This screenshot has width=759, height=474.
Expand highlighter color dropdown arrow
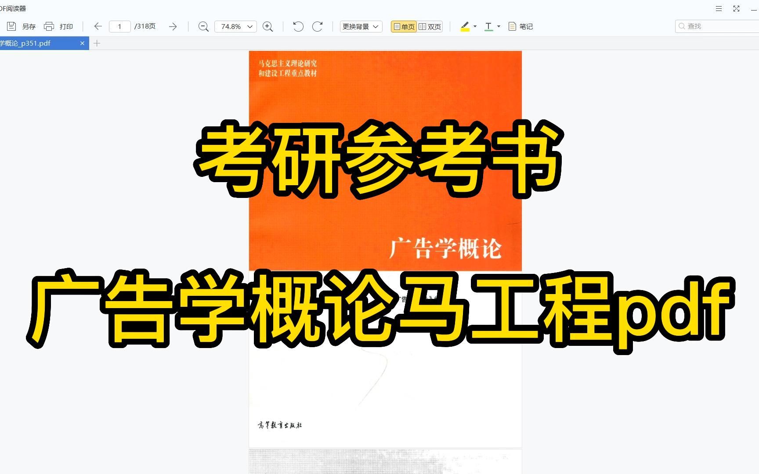click(475, 26)
